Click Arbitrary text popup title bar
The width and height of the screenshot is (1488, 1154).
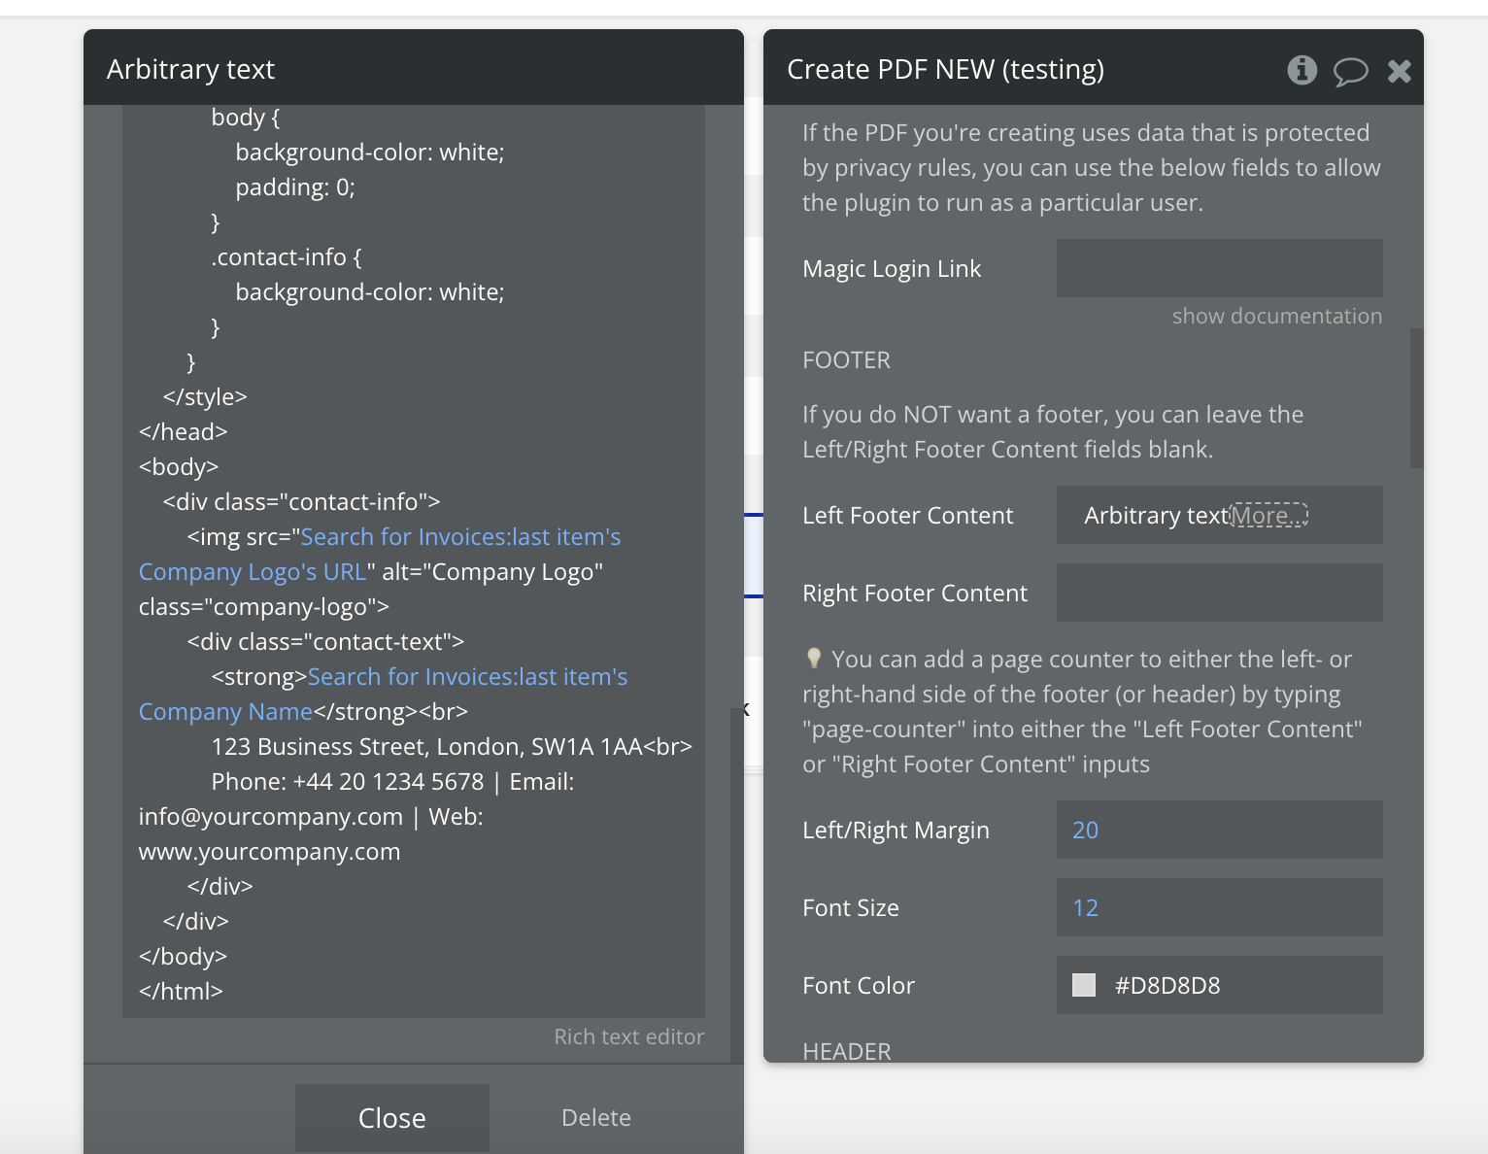point(414,67)
